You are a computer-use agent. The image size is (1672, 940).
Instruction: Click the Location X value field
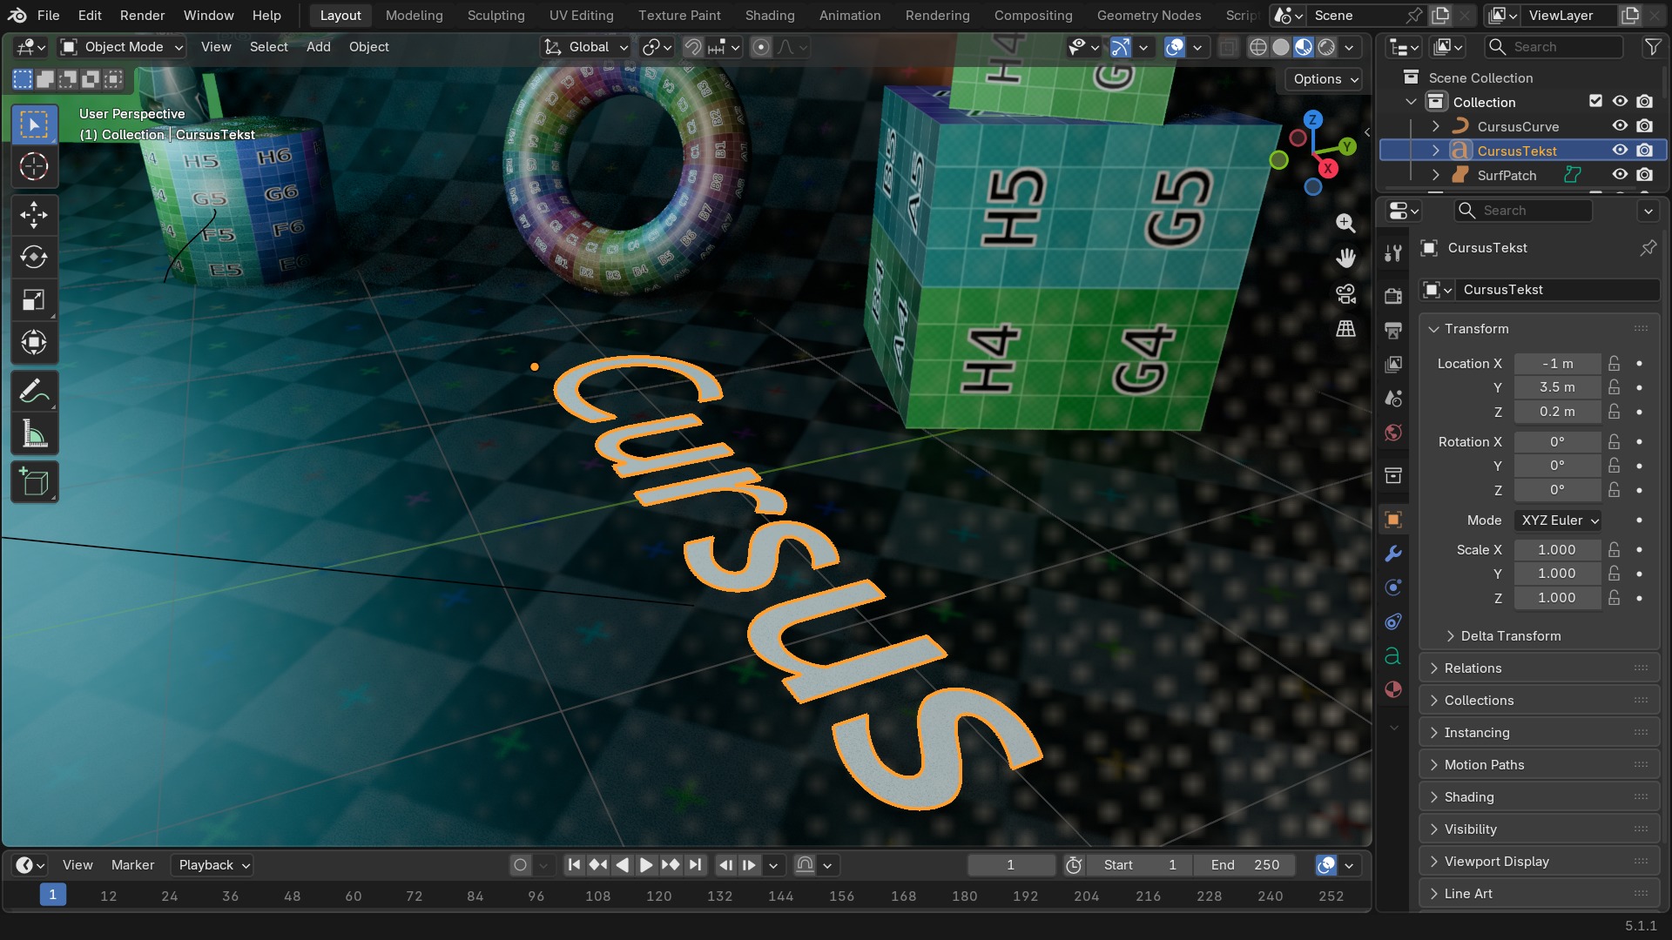(x=1557, y=364)
